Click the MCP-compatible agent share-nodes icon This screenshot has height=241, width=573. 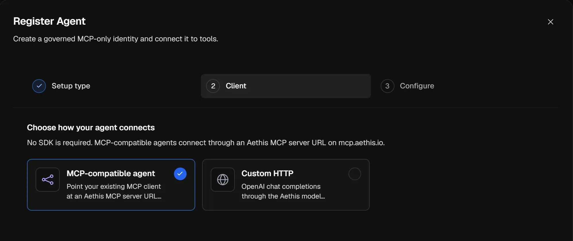48,180
